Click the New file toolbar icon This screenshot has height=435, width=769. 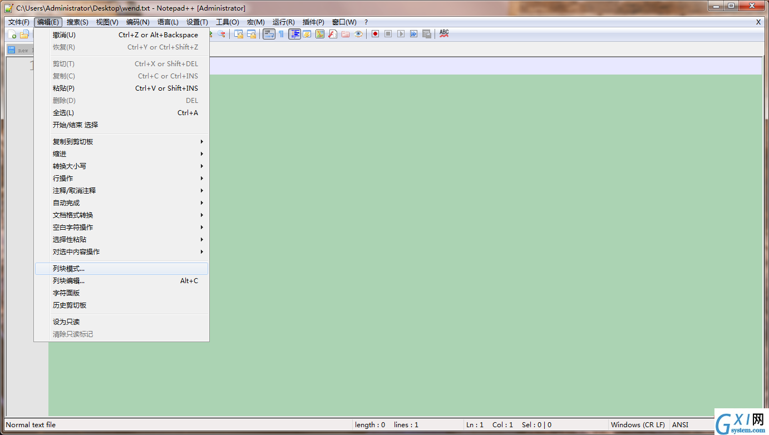[x=13, y=34]
